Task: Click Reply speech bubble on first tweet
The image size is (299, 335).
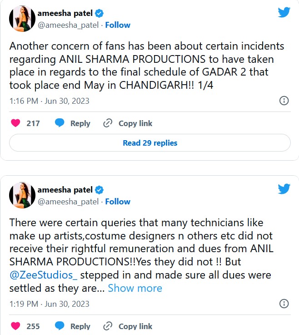Action: coord(59,123)
